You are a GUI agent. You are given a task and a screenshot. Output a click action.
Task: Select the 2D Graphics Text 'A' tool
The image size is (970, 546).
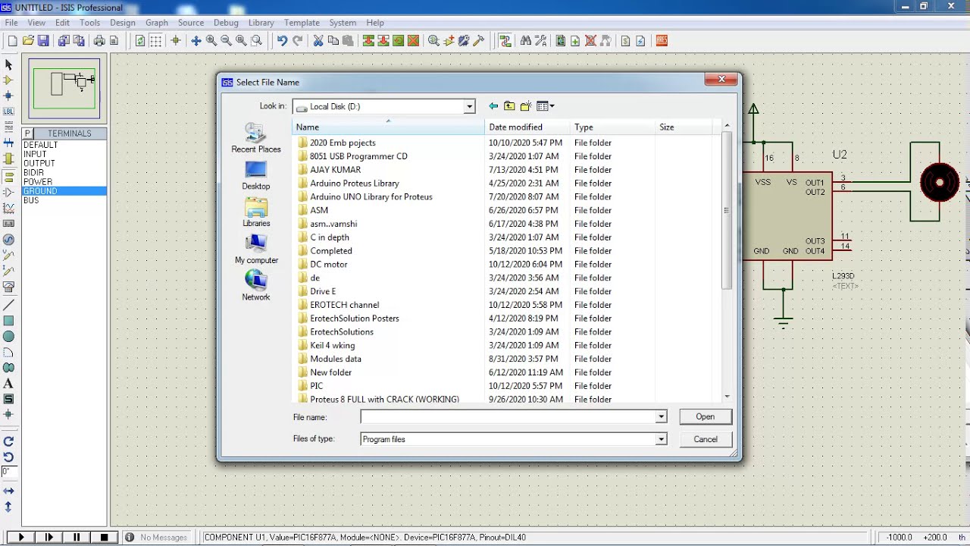tap(8, 384)
